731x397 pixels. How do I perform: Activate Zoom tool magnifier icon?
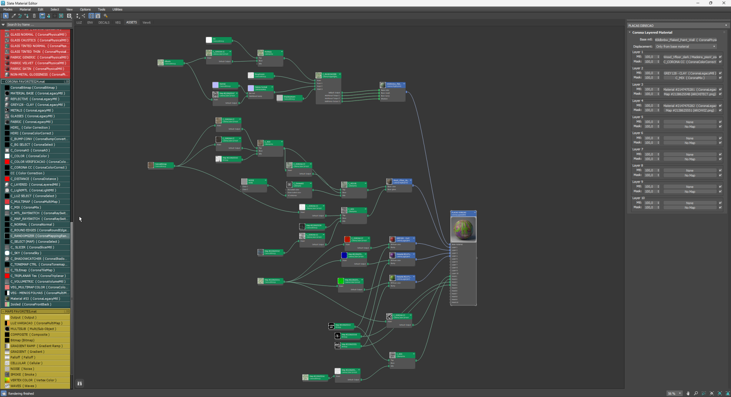tap(696, 393)
